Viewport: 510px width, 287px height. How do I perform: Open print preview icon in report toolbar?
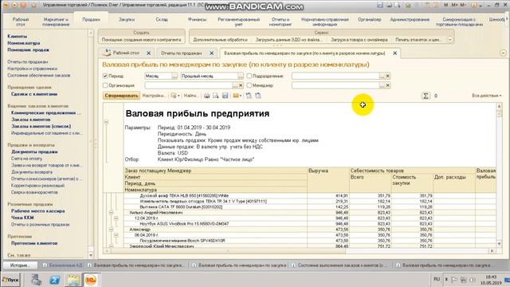click(x=216, y=96)
